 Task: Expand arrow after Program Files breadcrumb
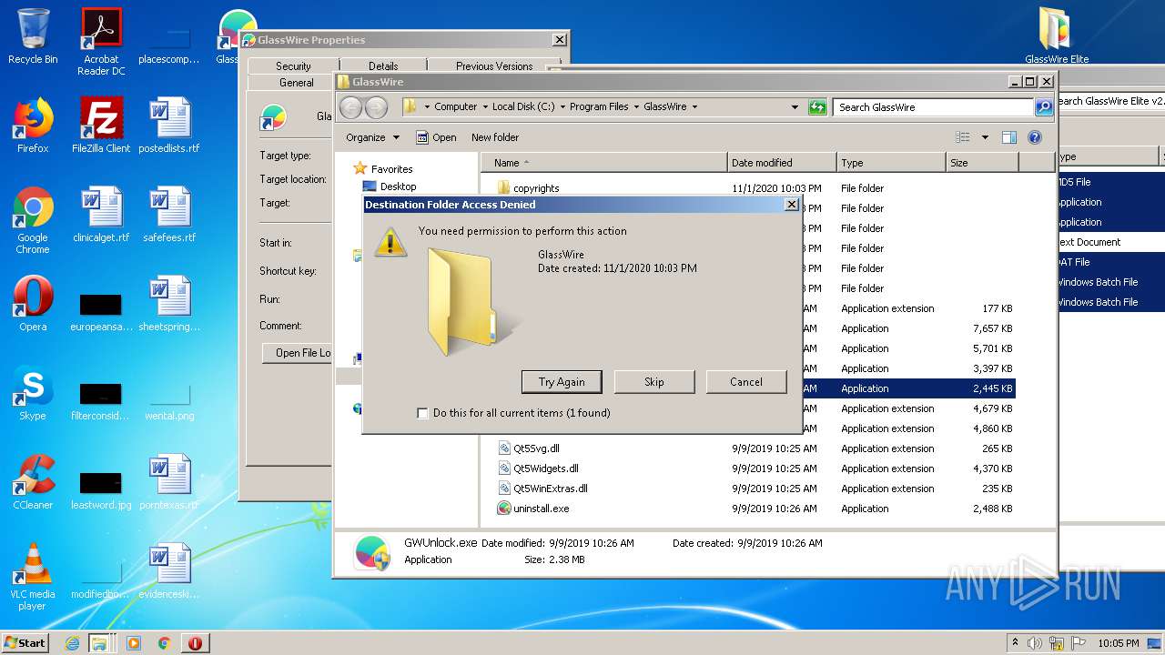click(636, 107)
